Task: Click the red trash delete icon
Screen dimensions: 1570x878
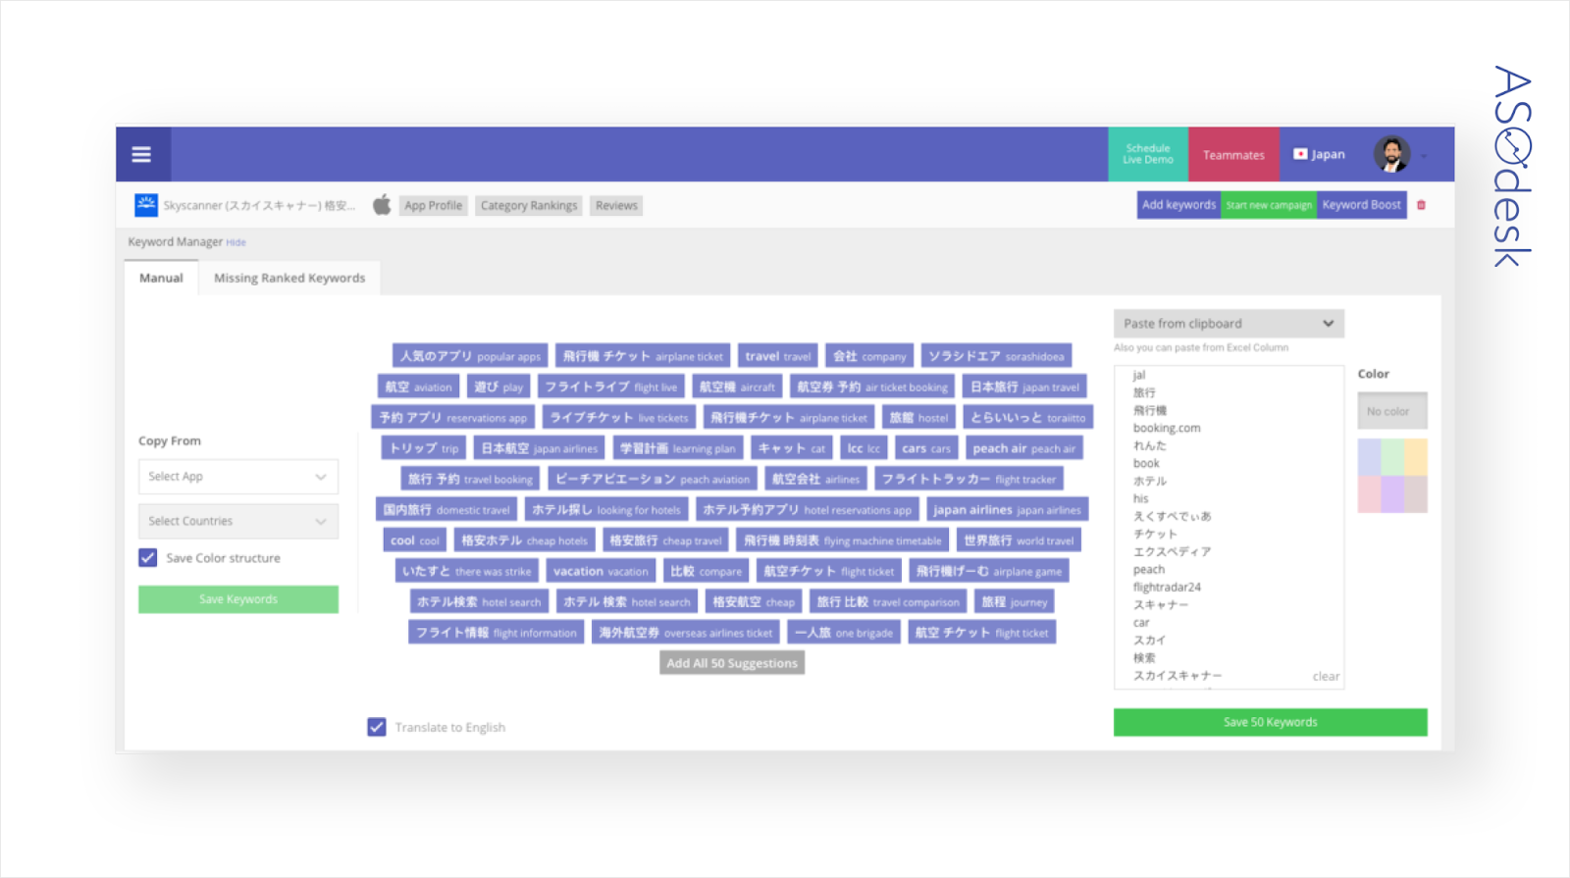Action: coord(1421,205)
